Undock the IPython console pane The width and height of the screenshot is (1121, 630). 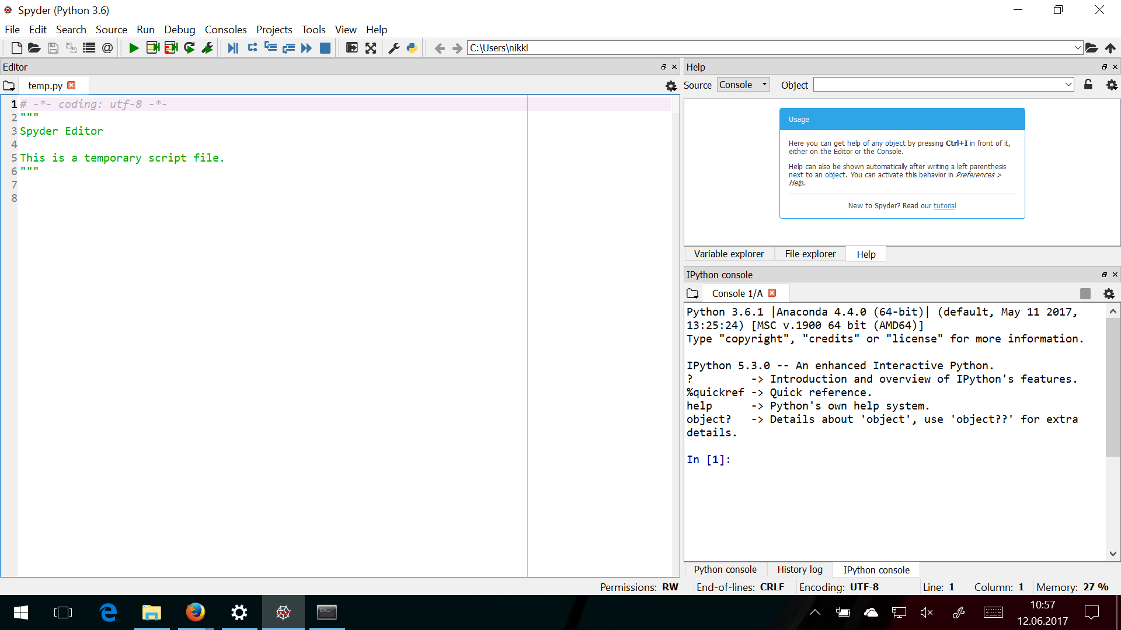coord(1105,275)
